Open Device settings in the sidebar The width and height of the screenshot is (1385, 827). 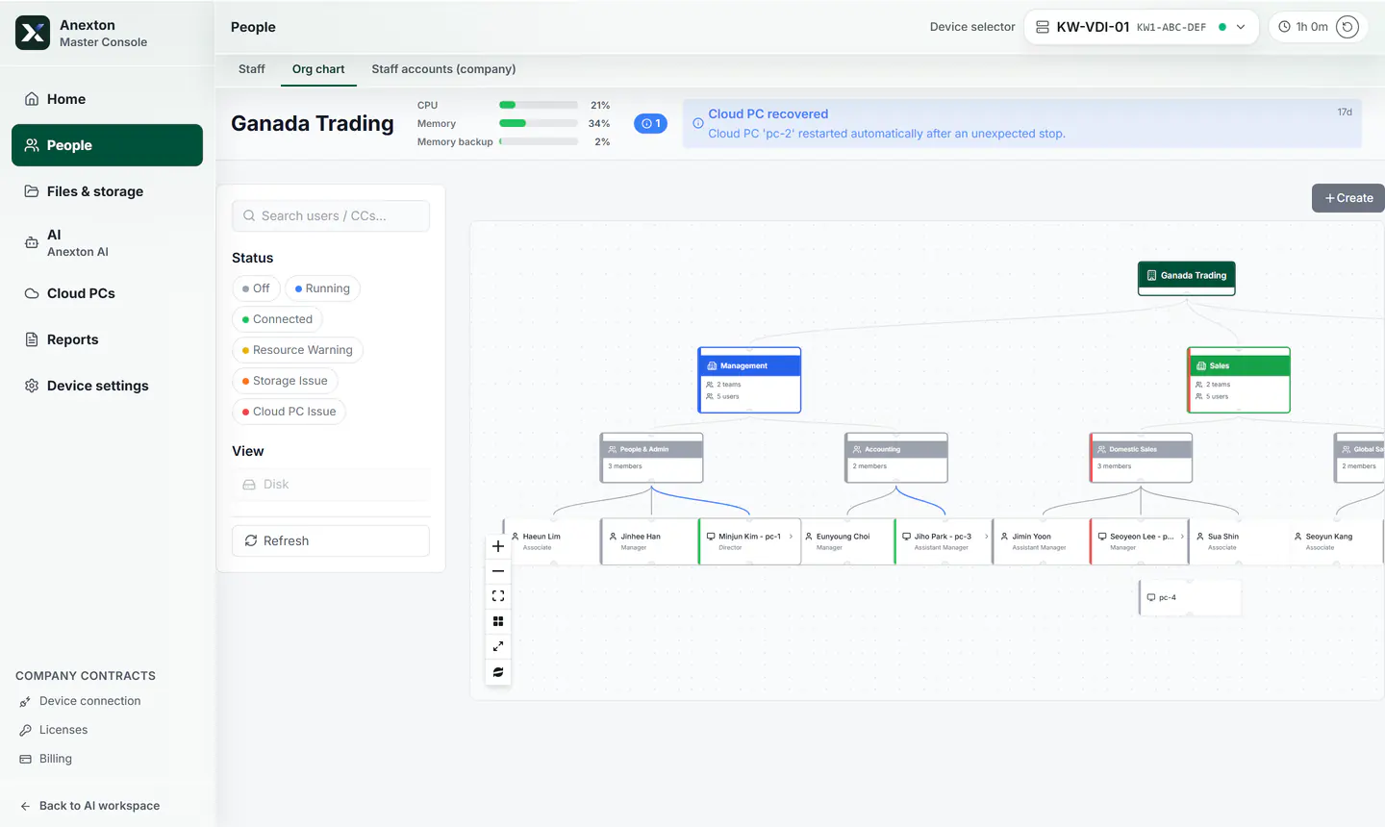click(107, 386)
